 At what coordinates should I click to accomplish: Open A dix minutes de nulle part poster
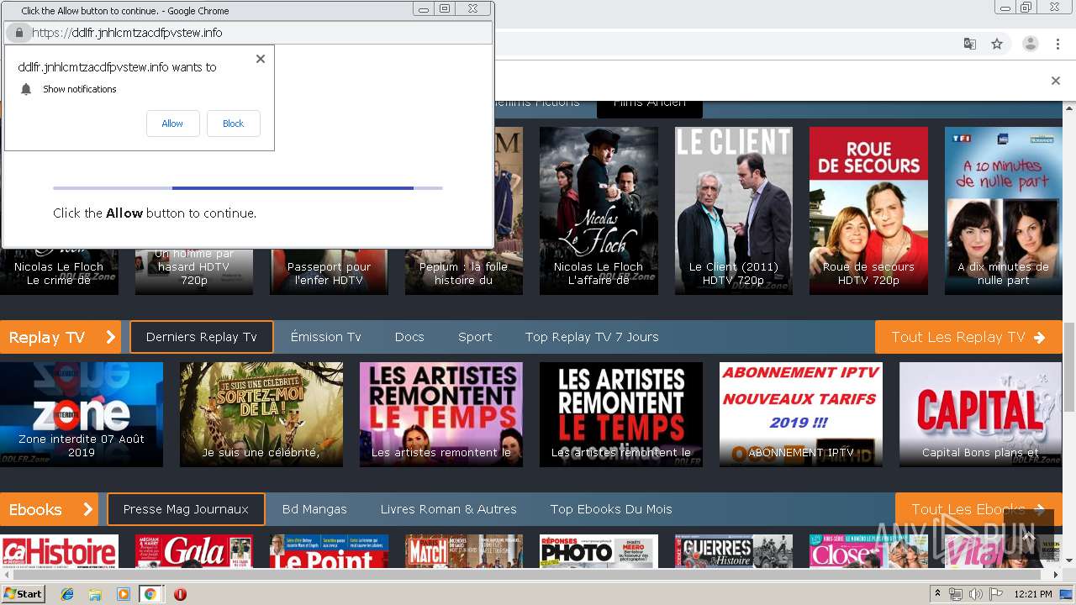coord(1003,210)
